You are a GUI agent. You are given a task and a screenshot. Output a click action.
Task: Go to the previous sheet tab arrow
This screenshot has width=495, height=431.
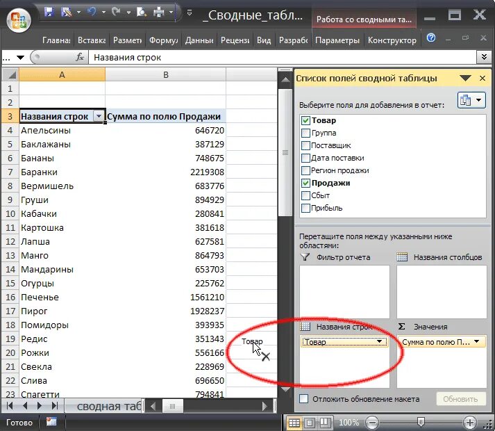(25, 406)
